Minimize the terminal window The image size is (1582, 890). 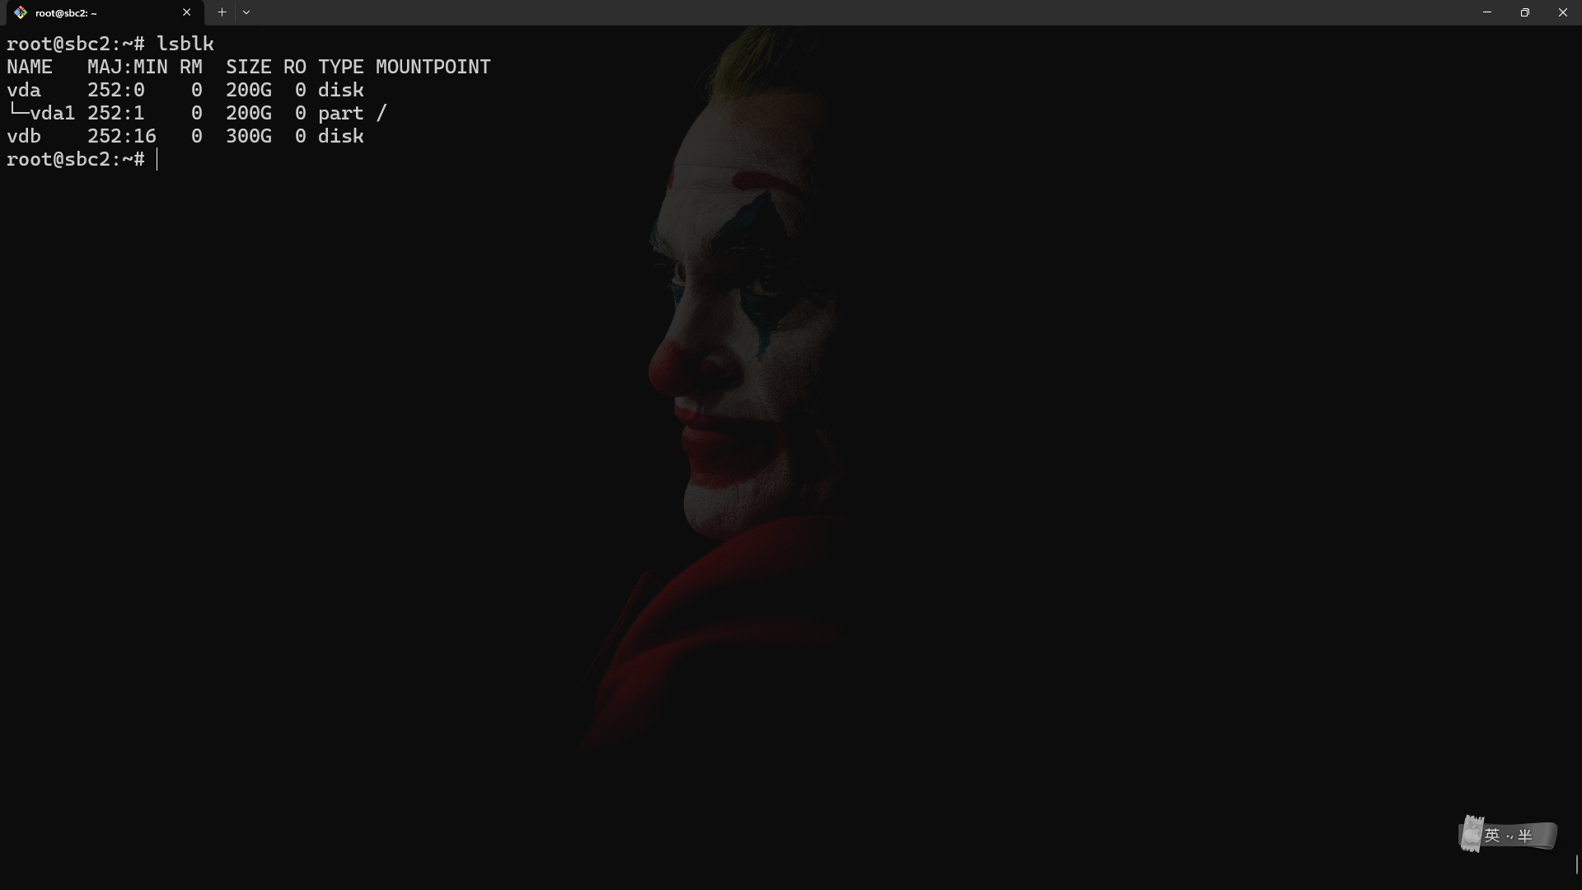click(1487, 12)
